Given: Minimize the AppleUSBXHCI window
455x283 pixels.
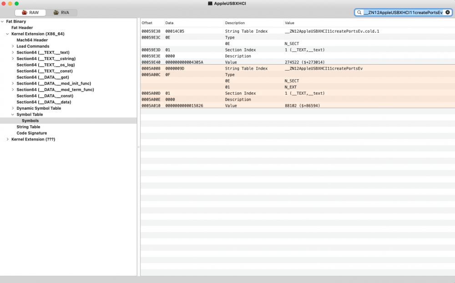Looking at the screenshot, I should pos(10,4).
